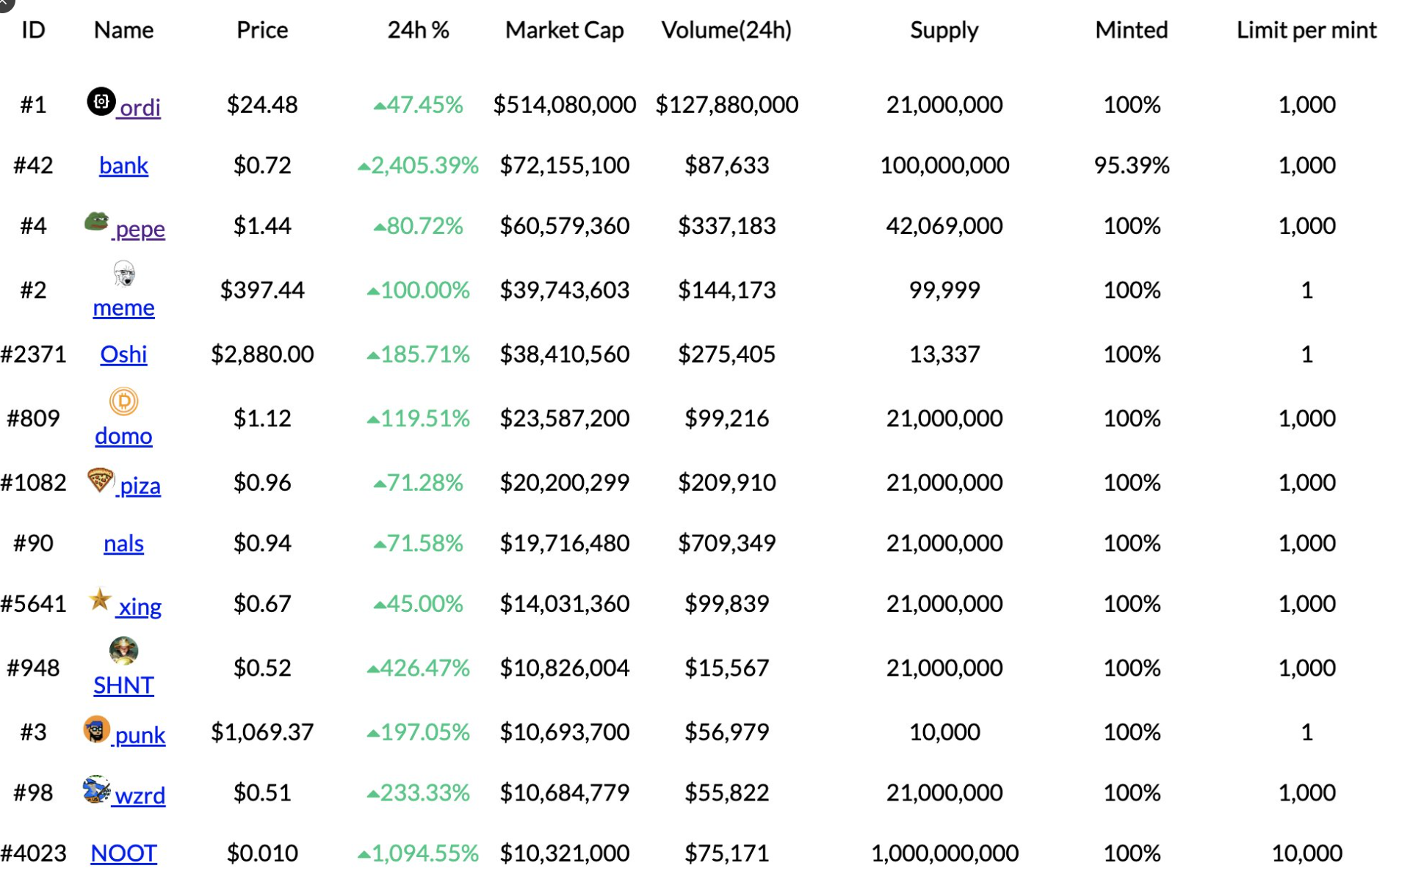Click the 24h % column header

[418, 30]
